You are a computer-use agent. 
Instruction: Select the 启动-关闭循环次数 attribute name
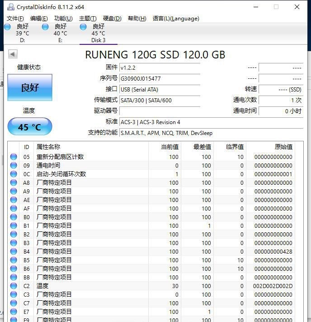61,174
